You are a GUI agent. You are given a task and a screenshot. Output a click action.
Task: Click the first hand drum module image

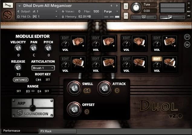pyautogui.click(x=77, y=41)
